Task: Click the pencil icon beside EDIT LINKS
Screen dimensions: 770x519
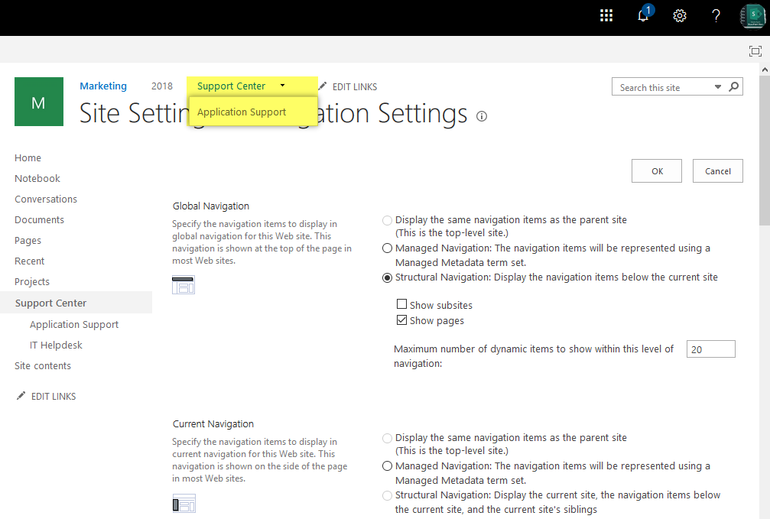Action: pyautogui.click(x=323, y=86)
